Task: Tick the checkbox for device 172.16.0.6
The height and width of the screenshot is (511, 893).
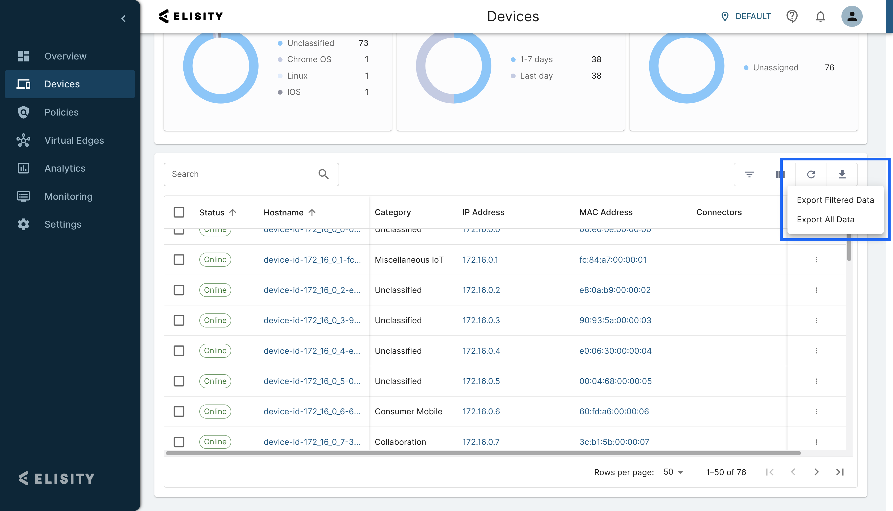Action: click(x=179, y=411)
